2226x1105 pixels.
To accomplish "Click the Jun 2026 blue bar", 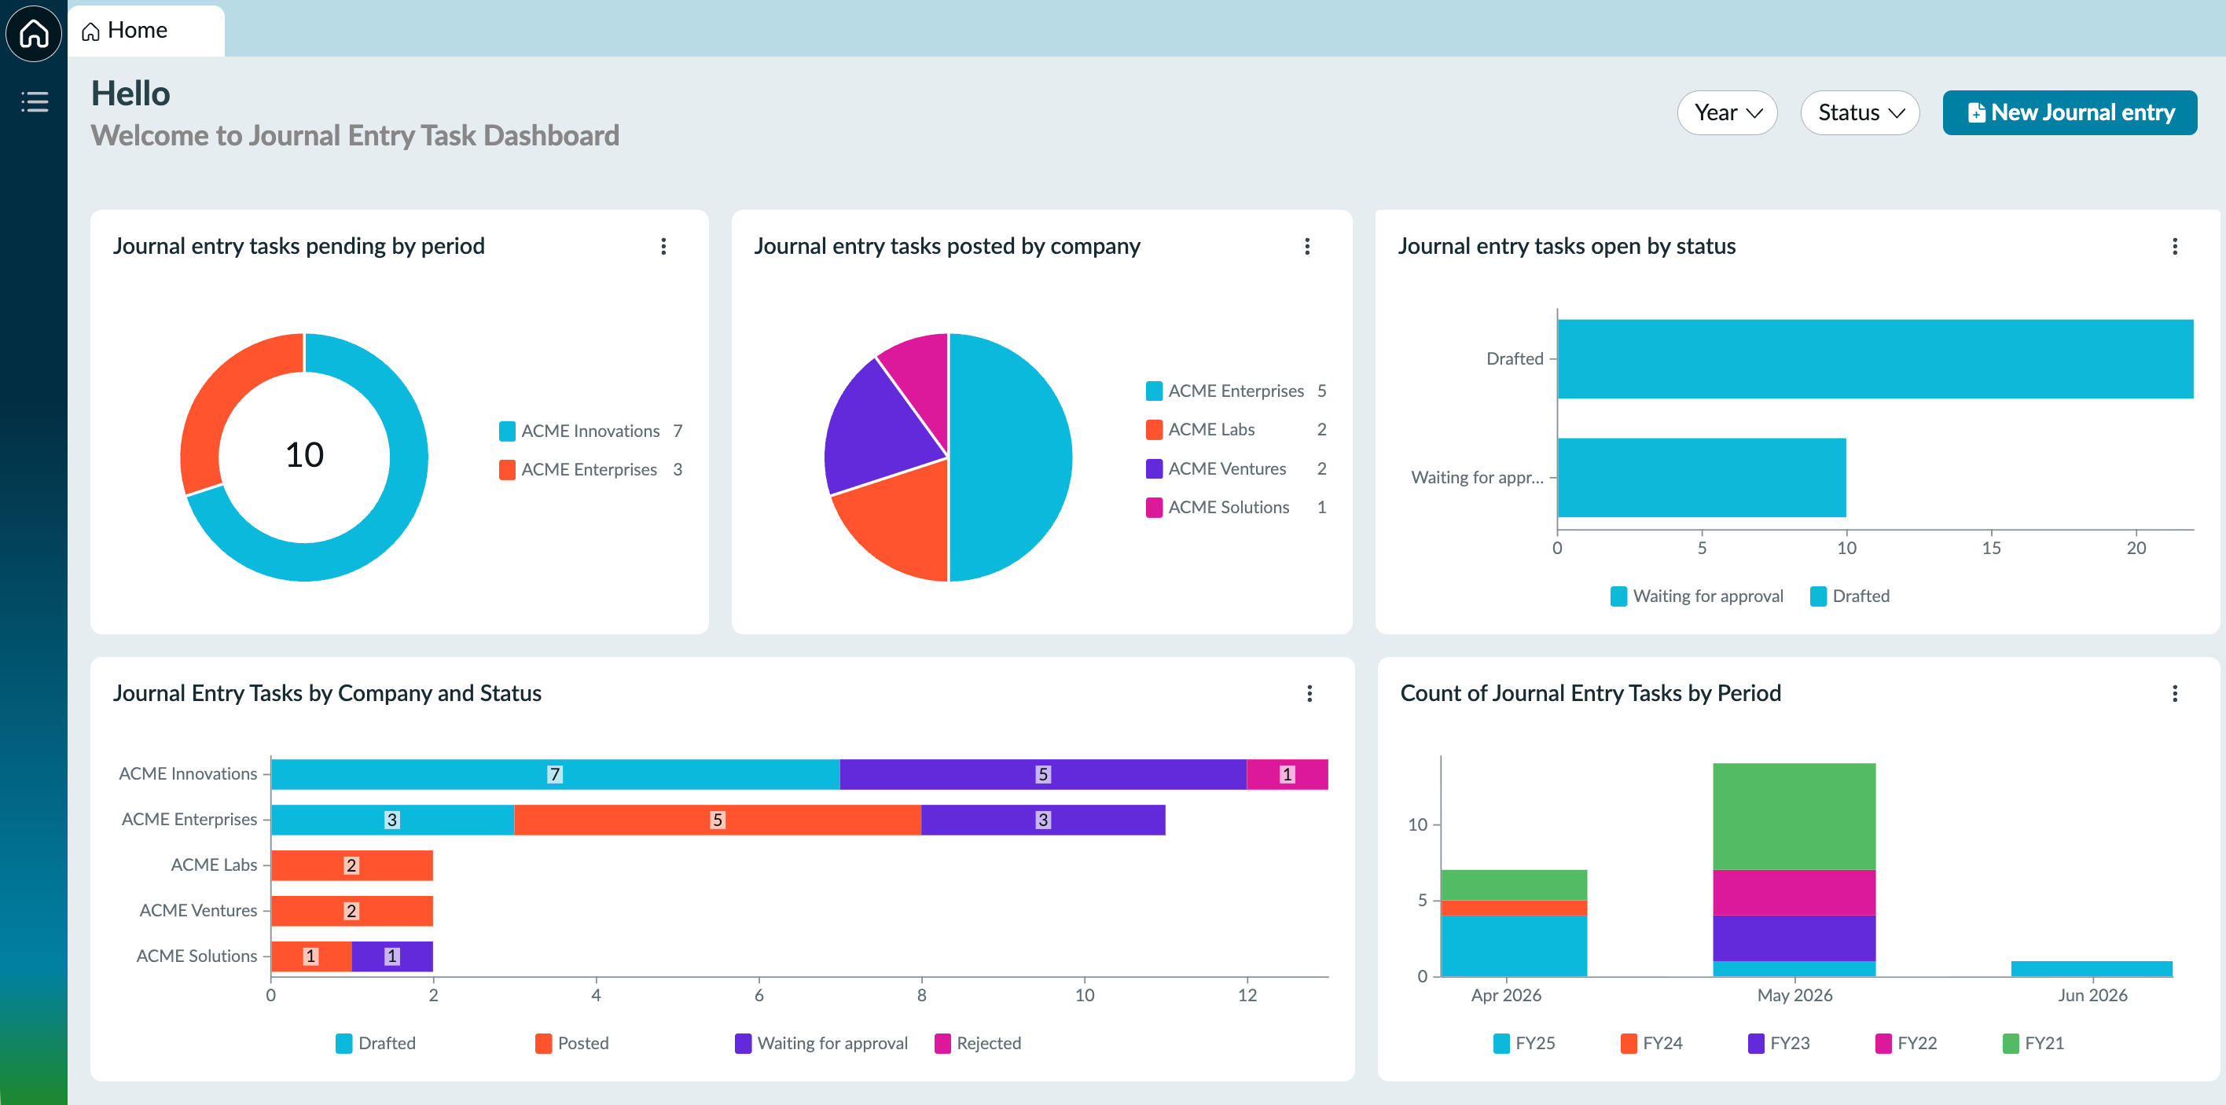I will [x=2091, y=968].
